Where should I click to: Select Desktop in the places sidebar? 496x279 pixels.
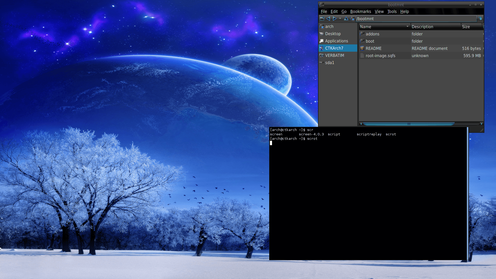(338, 34)
